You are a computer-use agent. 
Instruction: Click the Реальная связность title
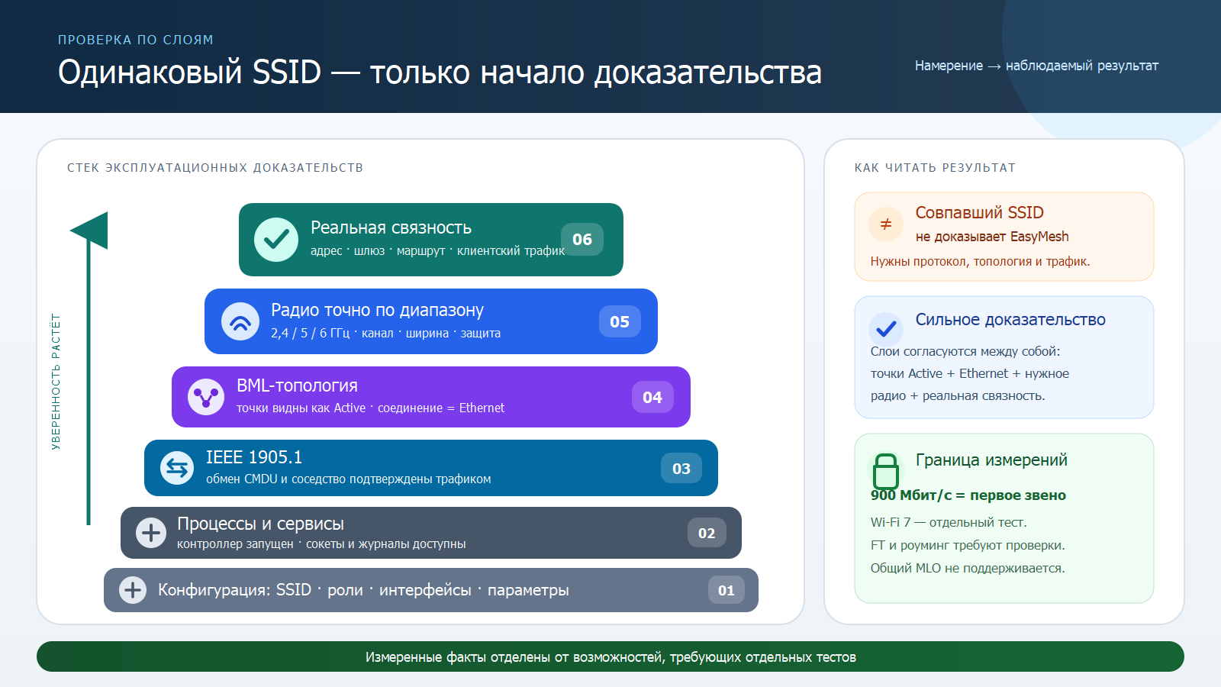pyautogui.click(x=391, y=227)
